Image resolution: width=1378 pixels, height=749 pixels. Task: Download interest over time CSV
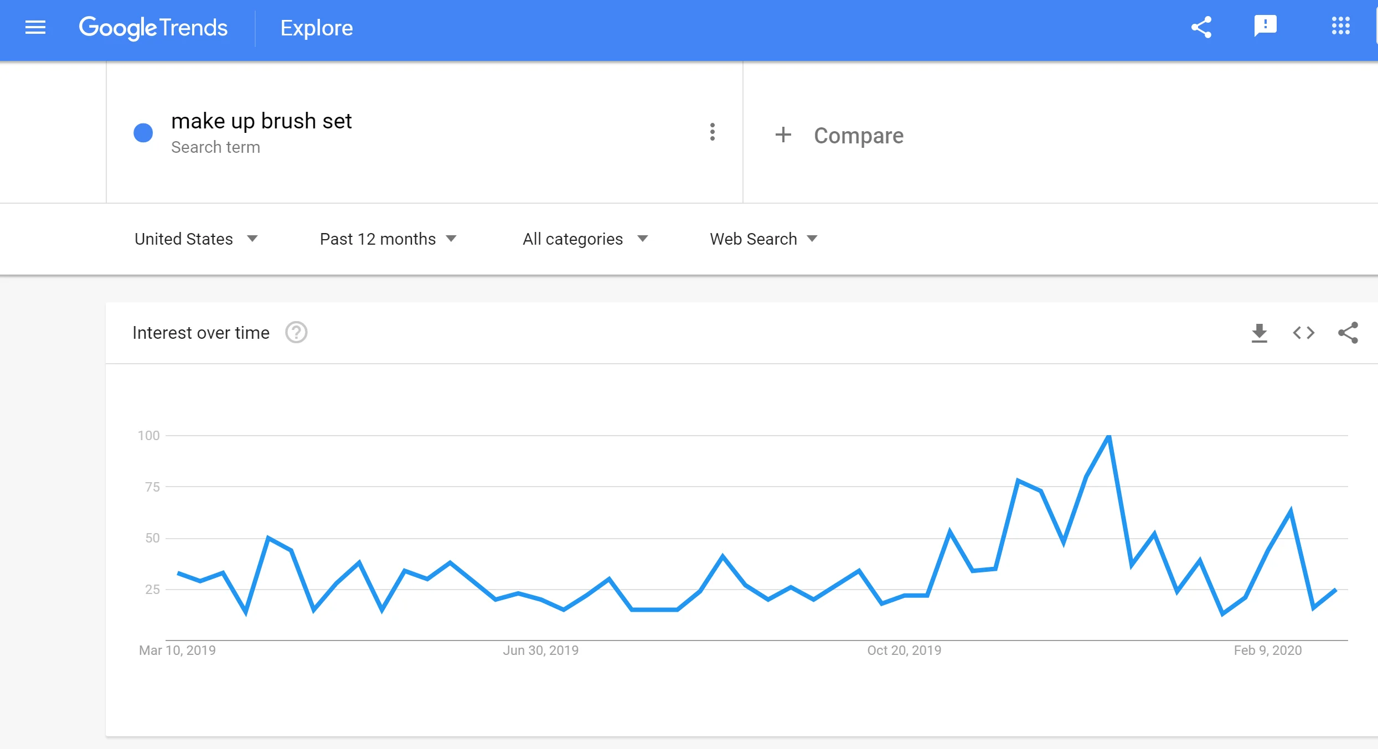tap(1259, 333)
